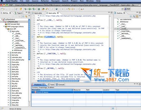The width and height of the screenshot is (141, 110).
Task: Select the Type Hierarchy tab
Action: coord(19,13)
